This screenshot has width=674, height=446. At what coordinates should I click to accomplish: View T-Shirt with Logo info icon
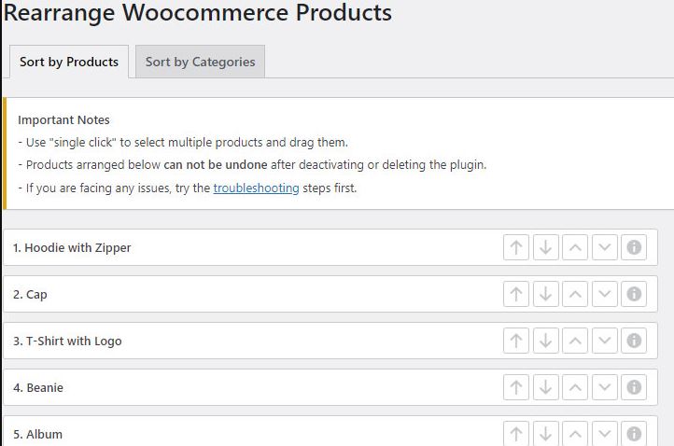[x=634, y=341]
